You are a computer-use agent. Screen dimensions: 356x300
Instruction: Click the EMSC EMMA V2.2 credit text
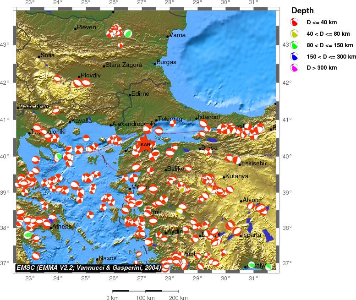88,267
